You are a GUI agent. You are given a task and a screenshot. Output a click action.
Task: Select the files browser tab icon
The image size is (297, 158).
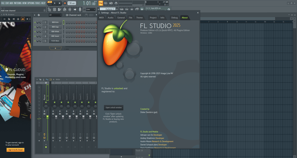tap(9, 19)
